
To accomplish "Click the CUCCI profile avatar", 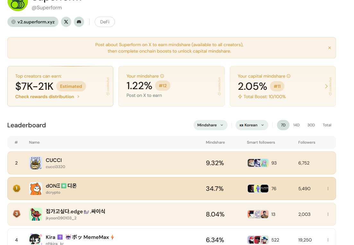I will [36, 163].
